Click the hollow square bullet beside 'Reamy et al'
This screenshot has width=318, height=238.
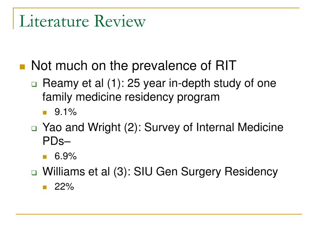tap(34, 84)
